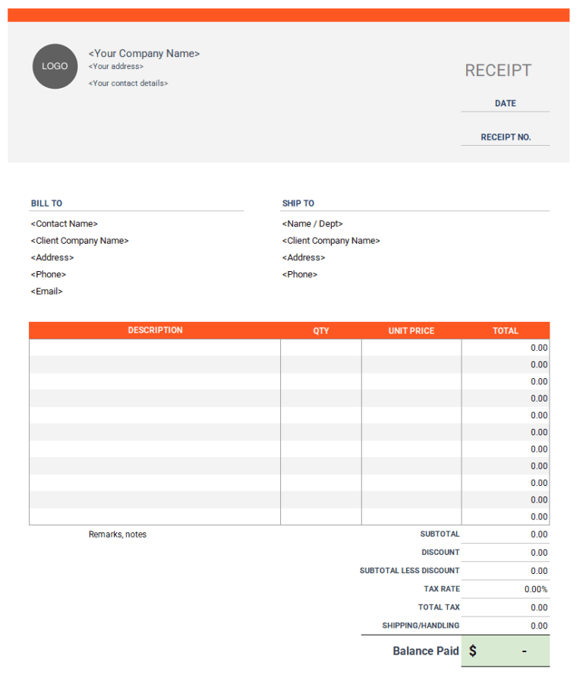The image size is (583, 700).
Task: Select the QTY column header
Action: point(321,331)
